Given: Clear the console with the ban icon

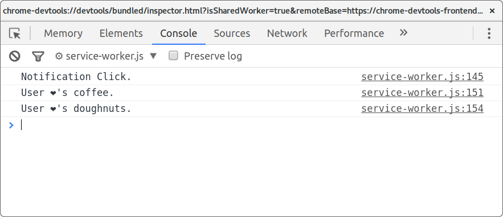Looking at the screenshot, I should 14,56.
